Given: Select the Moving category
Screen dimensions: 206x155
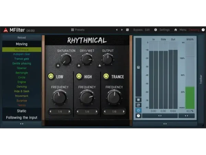Looking at the screenshot, I should pos(22,44).
